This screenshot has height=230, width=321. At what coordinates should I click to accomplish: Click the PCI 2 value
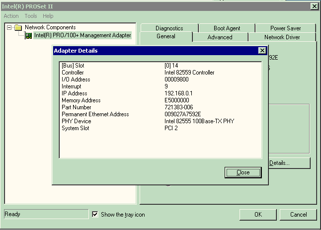click(x=171, y=128)
